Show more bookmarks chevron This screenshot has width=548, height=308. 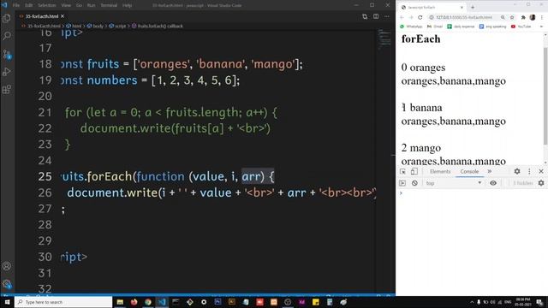click(x=541, y=27)
